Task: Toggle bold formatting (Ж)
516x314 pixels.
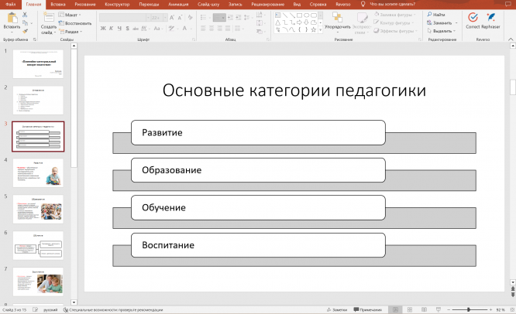Action: pyautogui.click(x=102, y=29)
